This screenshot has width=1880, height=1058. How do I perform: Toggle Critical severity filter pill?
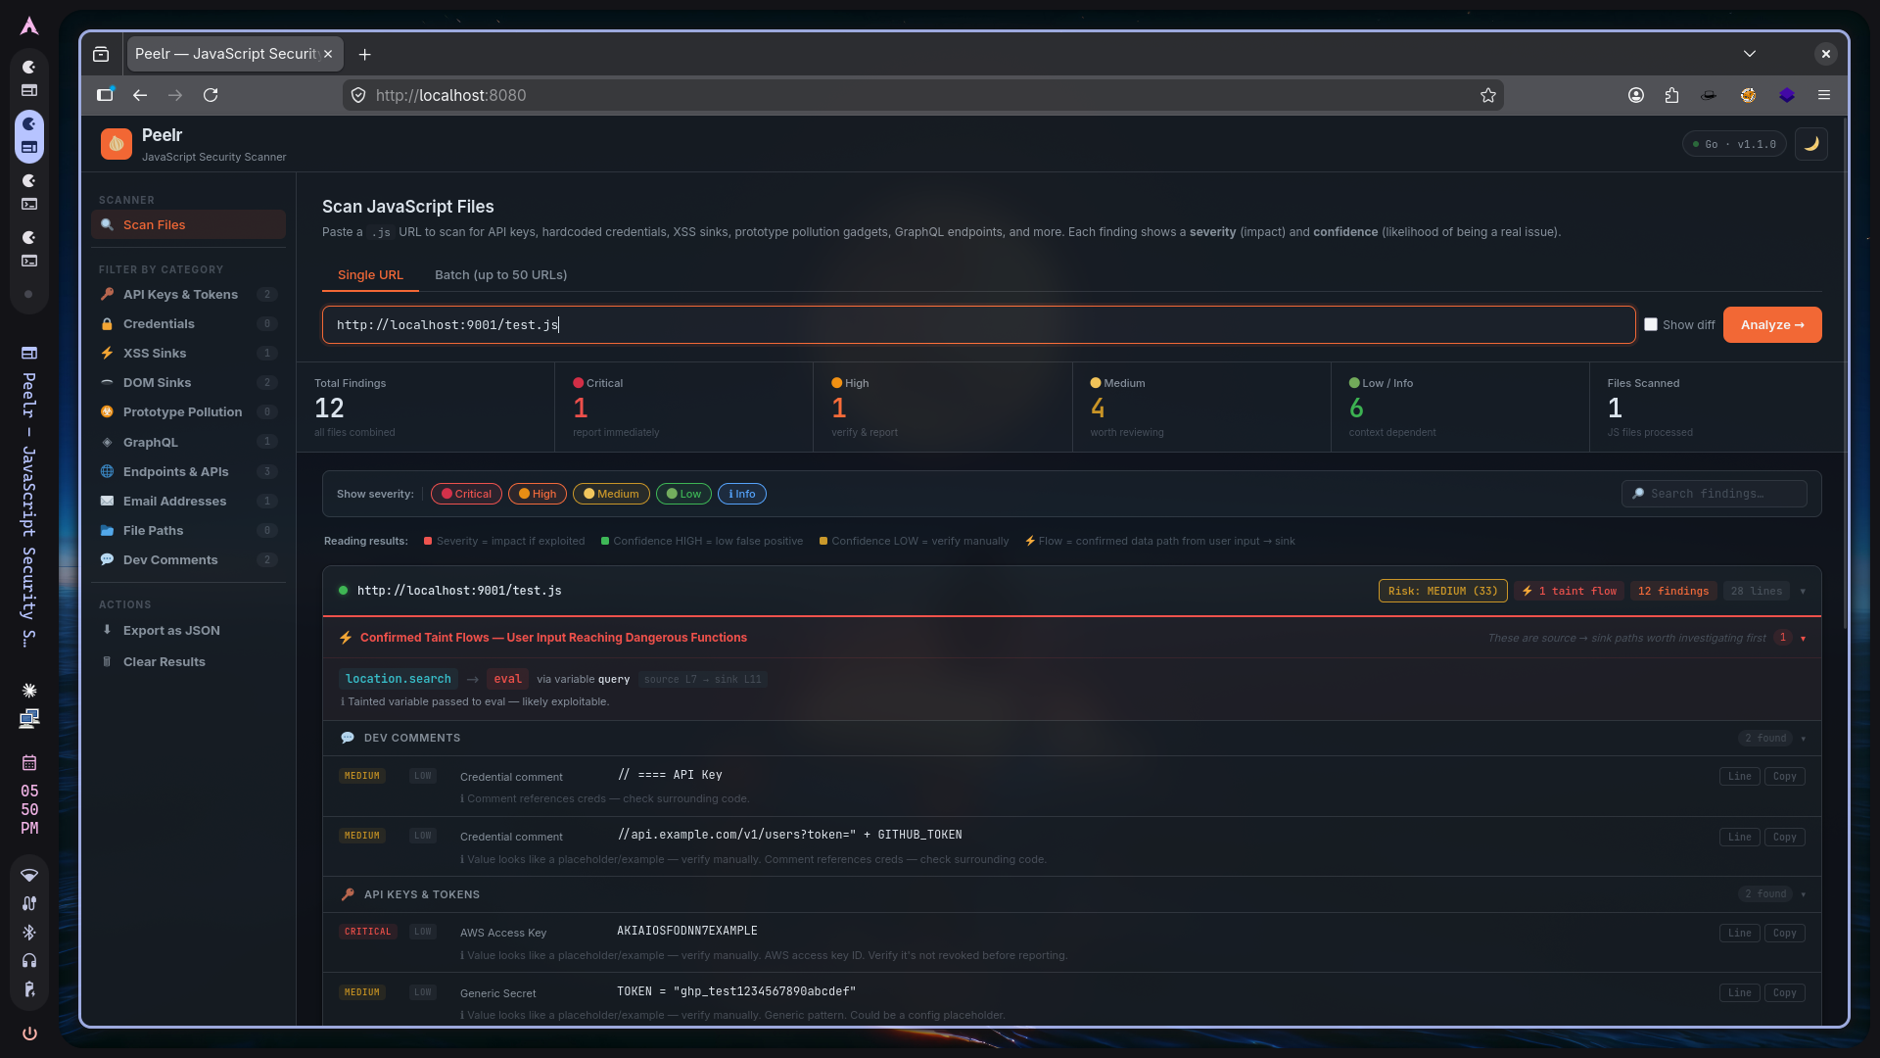pyautogui.click(x=466, y=494)
